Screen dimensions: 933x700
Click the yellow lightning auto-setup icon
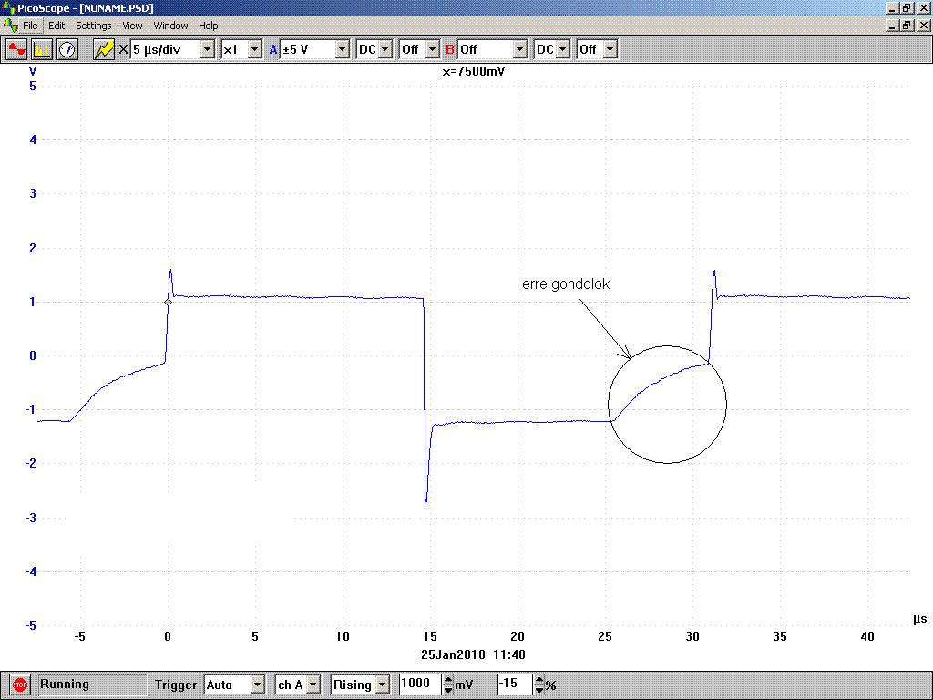click(x=104, y=49)
